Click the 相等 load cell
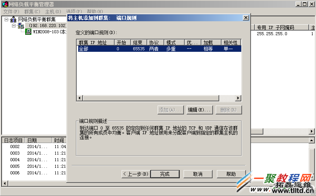316x196 pixels. (208, 49)
